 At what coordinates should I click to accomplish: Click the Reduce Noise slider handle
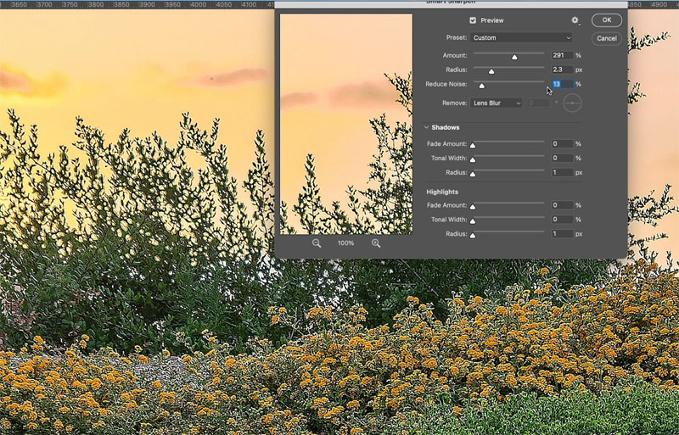[481, 86]
